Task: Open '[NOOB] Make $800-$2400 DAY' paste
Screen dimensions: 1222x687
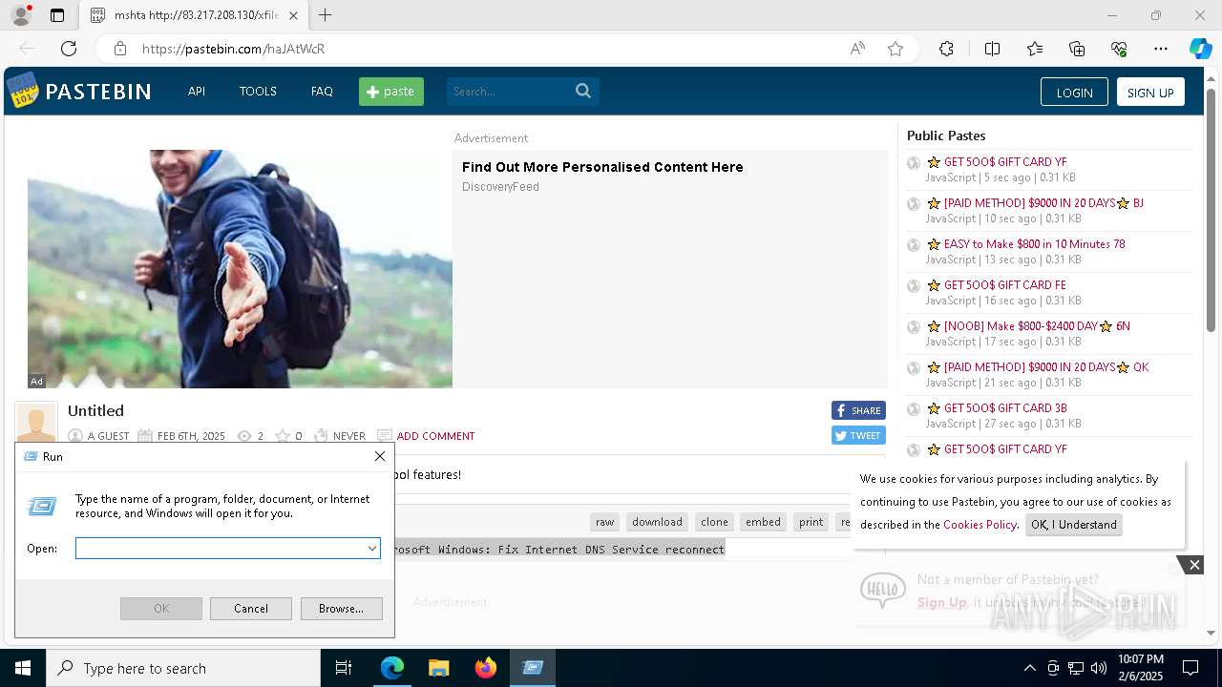Action: 1037,326
